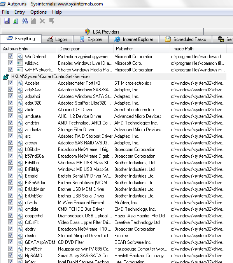
Task: Click the Refresh toolbar icon
Action: [x=16, y=21]
